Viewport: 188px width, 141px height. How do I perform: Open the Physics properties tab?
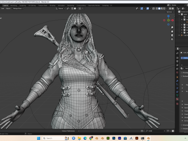pos(177,88)
